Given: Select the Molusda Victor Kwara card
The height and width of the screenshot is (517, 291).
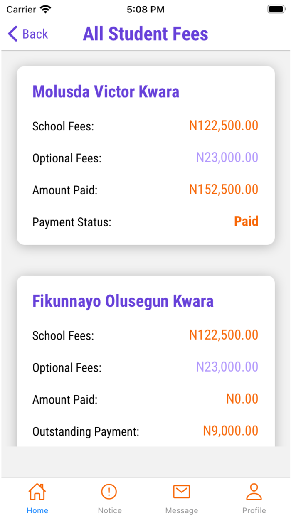Looking at the screenshot, I should pyautogui.click(x=145, y=154).
